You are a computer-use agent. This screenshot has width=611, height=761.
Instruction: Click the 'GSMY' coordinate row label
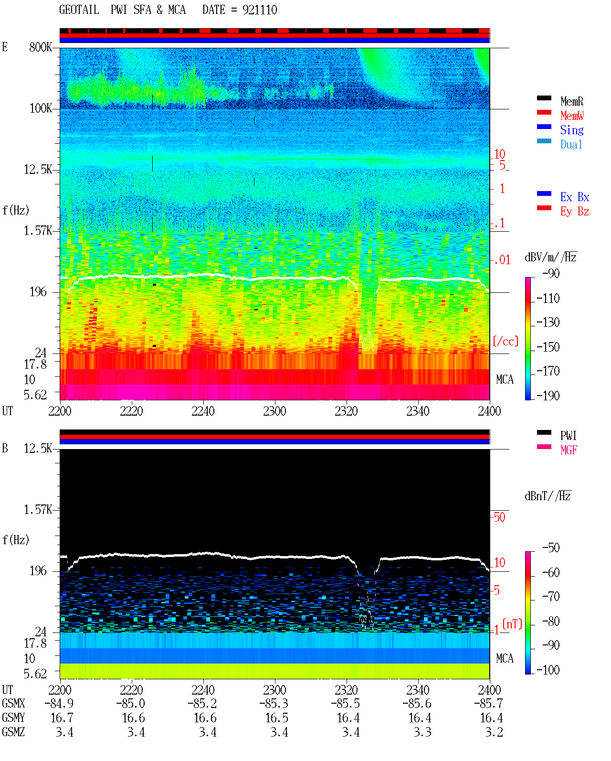(13, 718)
